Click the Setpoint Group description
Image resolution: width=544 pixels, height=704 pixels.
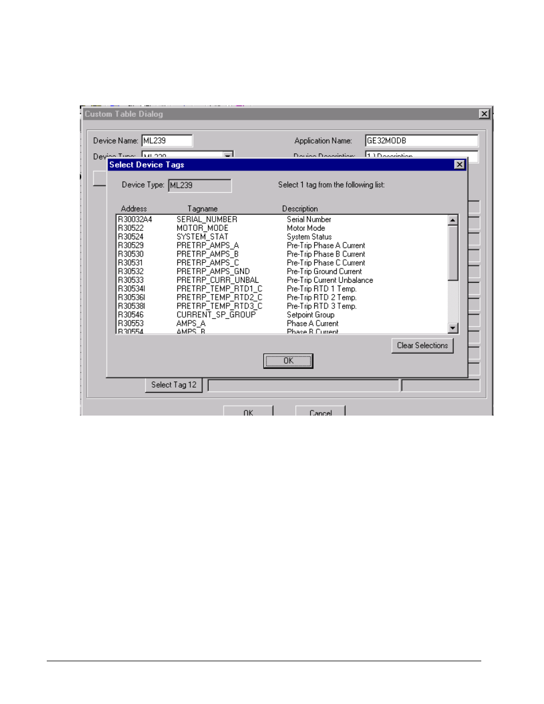click(310, 315)
